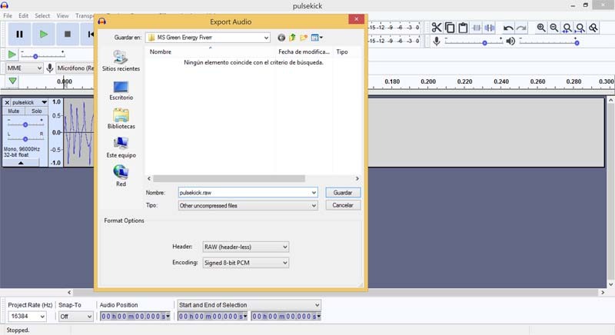The width and height of the screenshot is (615, 335).
Task: Click the recording microphone icon by volume slider
Action: pyautogui.click(x=437, y=41)
